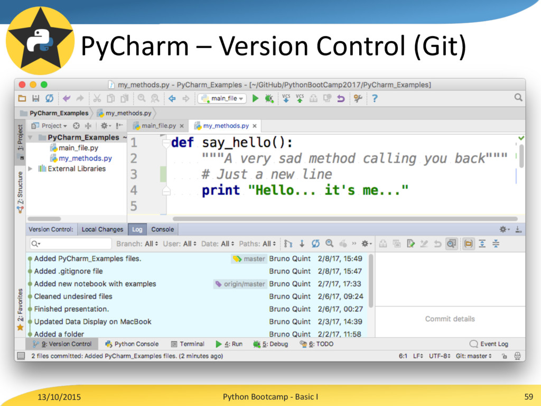Select my_methods.py in the project tree
The height and width of the screenshot is (406, 541).
[x=81, y=158]
